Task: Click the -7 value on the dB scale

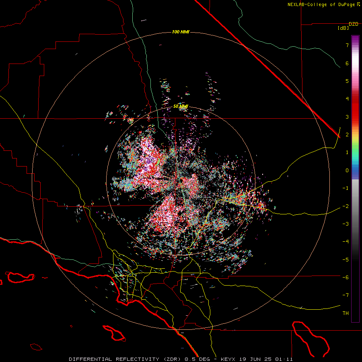Action: pos(346,295)
